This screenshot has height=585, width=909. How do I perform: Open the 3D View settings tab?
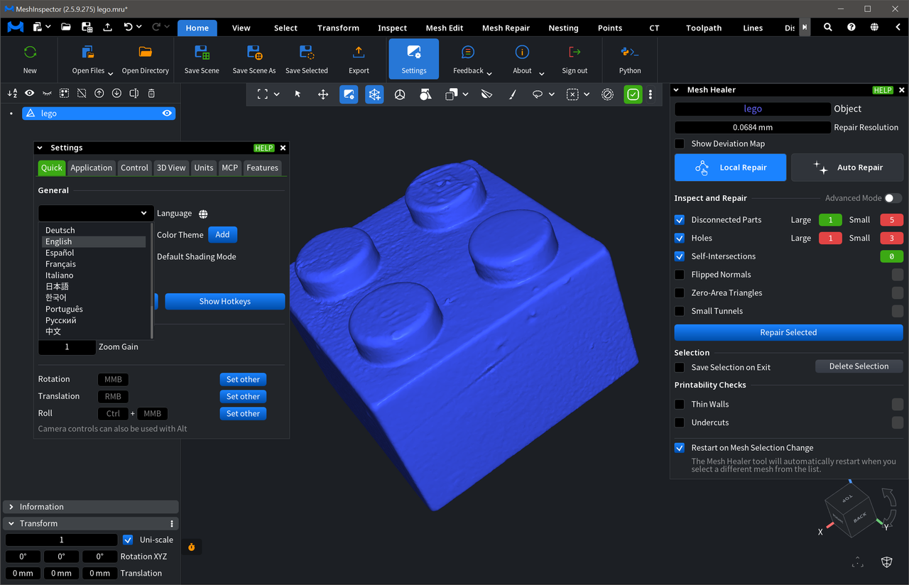tap(171, 168)
